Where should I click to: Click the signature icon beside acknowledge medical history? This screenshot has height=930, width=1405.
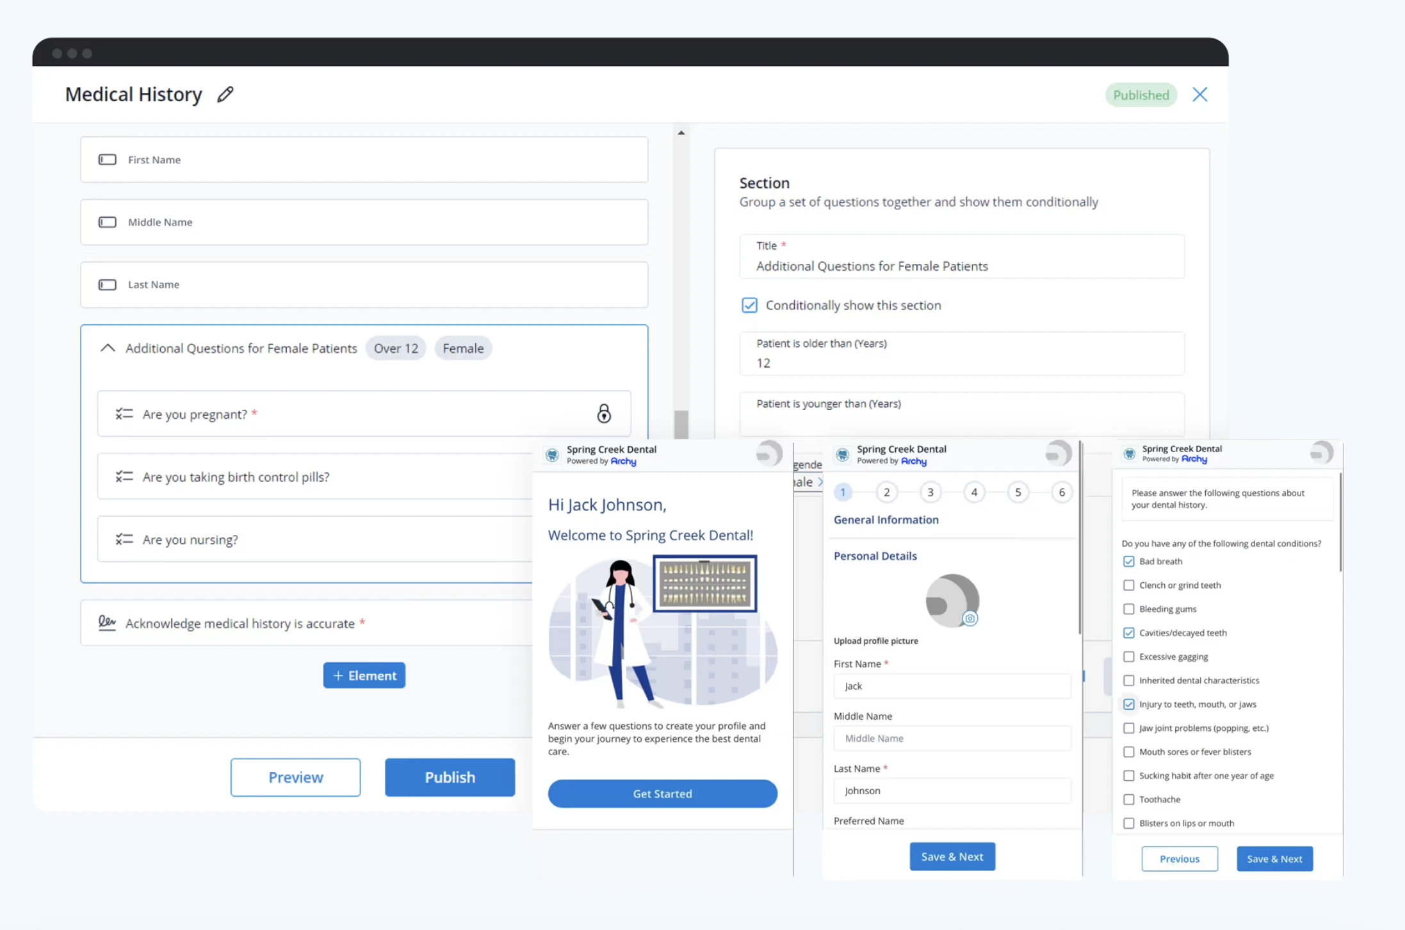106,622
